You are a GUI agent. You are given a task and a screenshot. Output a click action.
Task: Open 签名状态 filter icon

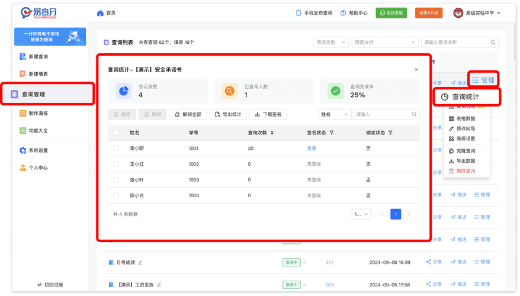click(x=331, y=133)
